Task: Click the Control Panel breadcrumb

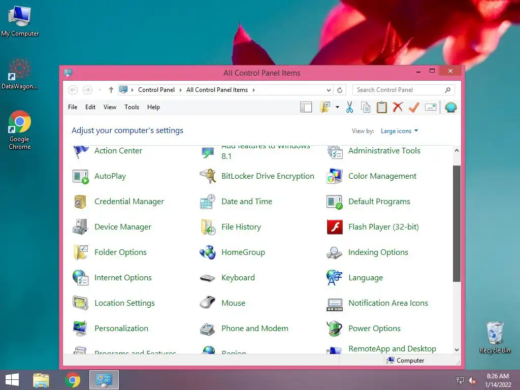Action: (x=156, y=90)
